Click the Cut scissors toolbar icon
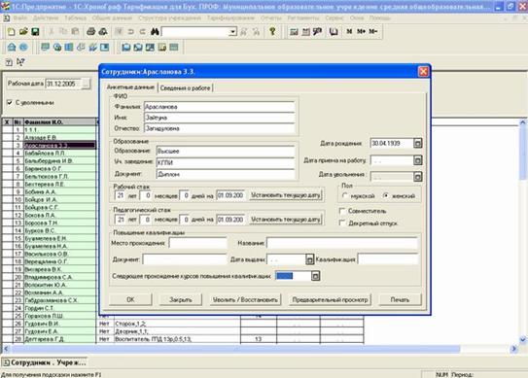This screenshot has width=528, height=378. click(x=52, y=32)
